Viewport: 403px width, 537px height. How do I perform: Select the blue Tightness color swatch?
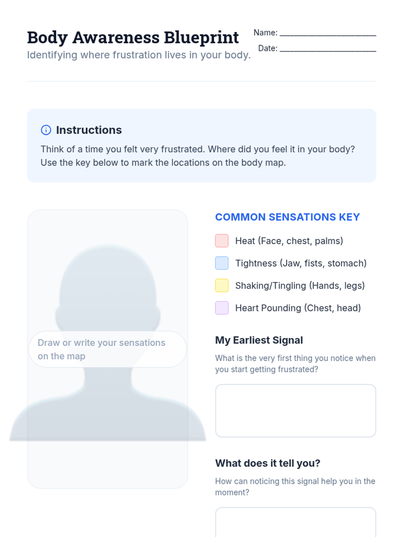pos(222,263)
